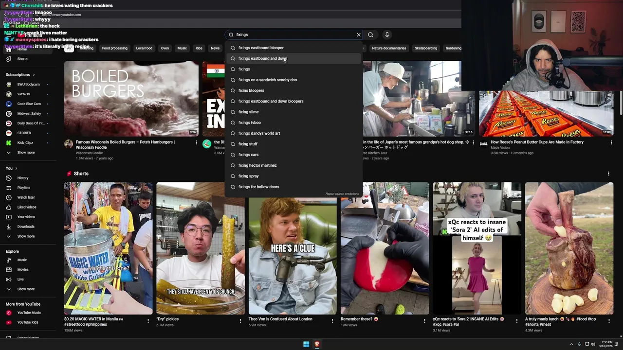Open Movies under Explore
This screenshot has height=350, width=623.
(23, 270)
